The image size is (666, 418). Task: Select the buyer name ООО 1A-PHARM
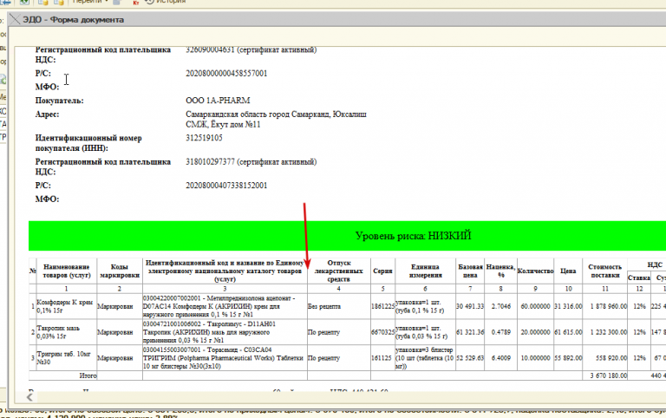pyautogui.click(x=218, y=101)
